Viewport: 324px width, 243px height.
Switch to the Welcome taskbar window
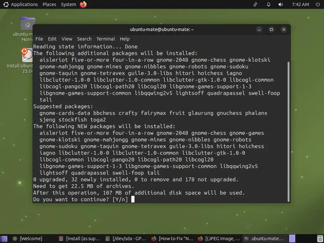coord(28,239)
